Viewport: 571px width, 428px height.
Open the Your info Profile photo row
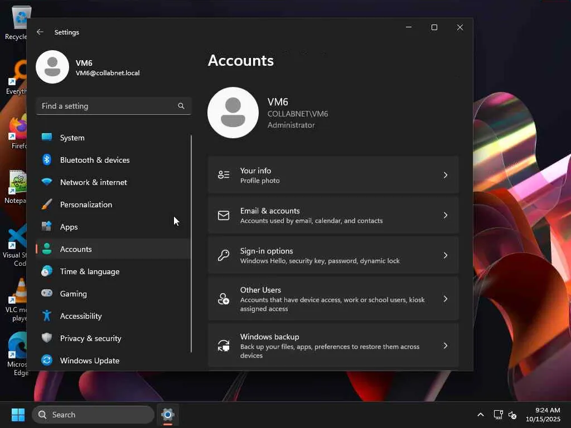point(333,175)
